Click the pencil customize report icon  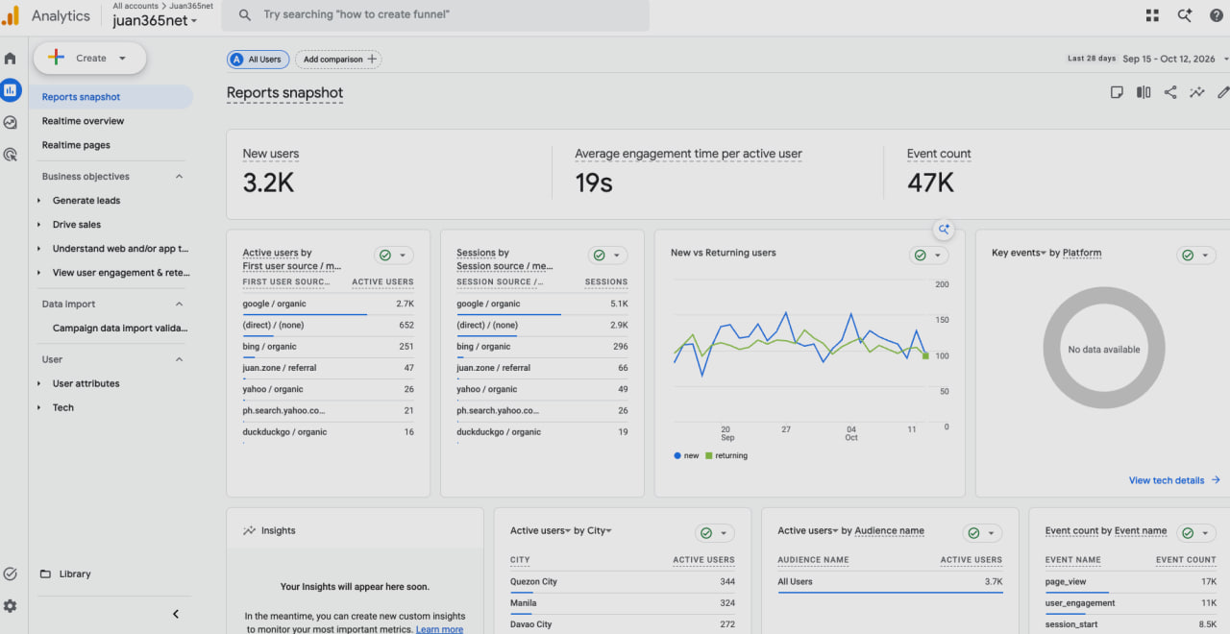[1223, 92]
